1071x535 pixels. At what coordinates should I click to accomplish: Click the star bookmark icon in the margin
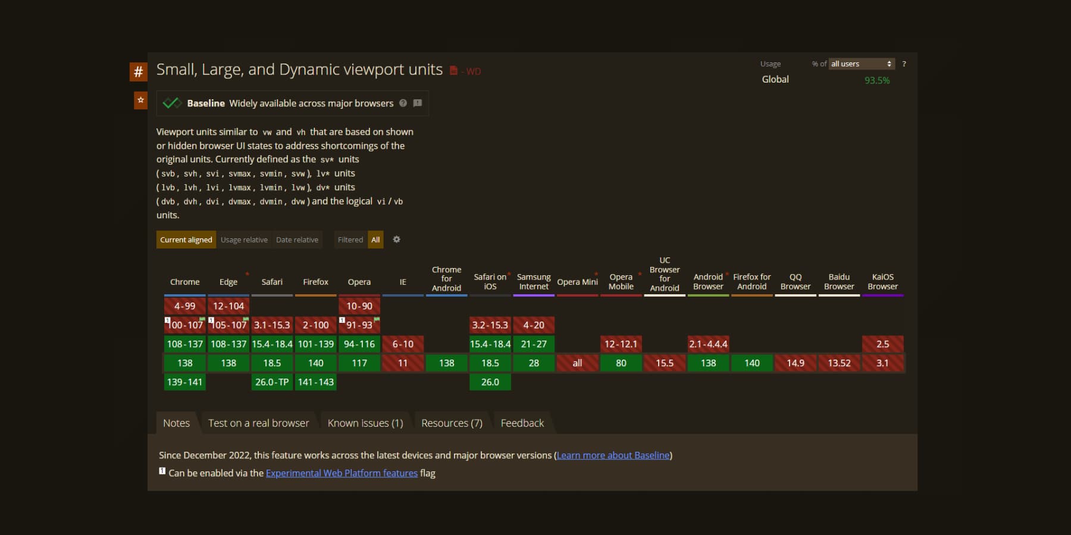[x=139, y=100]
